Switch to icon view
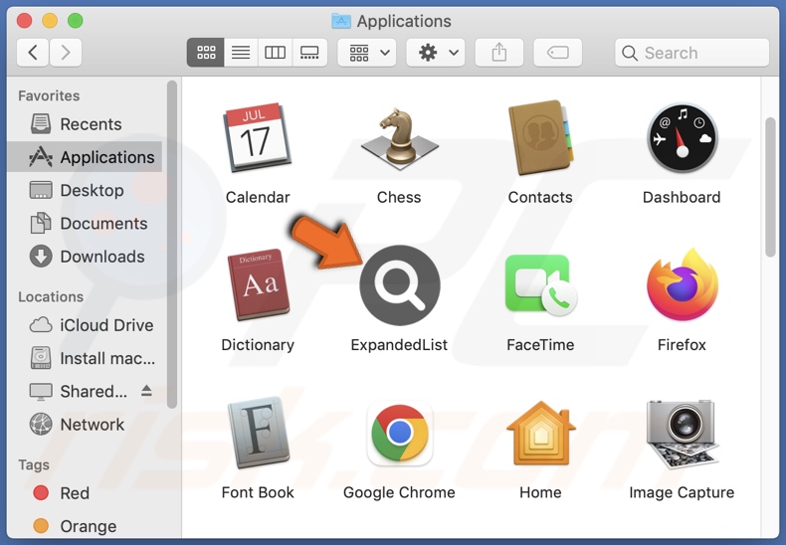Viewport: 786px width, 545px height. [x=206, y=52]
